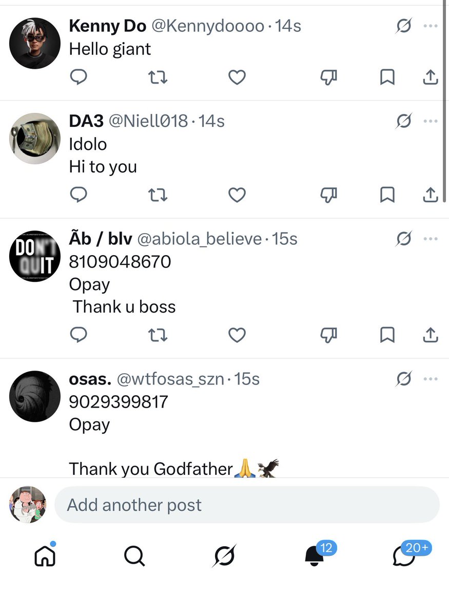Screen dimensions: 449x616
Task: Open Grok from the bottom navigation bar
Action: pyautogui.click(x=225, y=556)
